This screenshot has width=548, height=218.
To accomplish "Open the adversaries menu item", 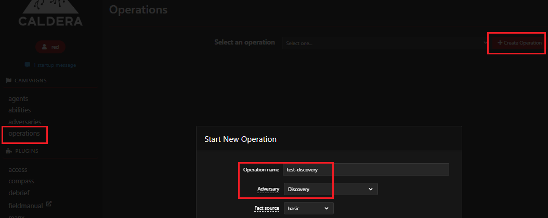I will click(x=25, y=122).
